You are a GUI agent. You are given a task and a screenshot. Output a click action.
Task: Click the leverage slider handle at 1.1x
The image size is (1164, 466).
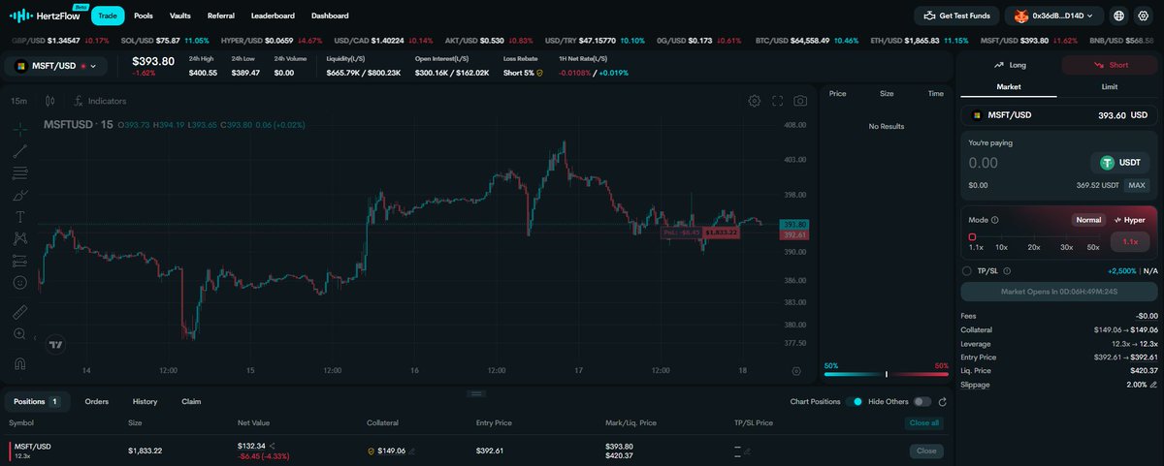[x=972, y=237]
